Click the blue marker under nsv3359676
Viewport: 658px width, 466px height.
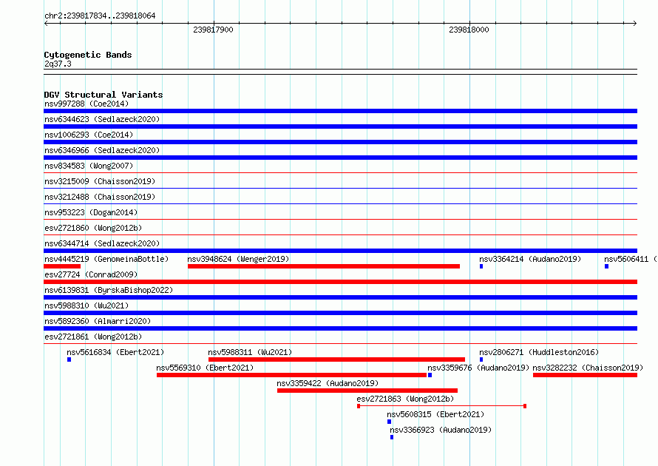coord(430,375)
